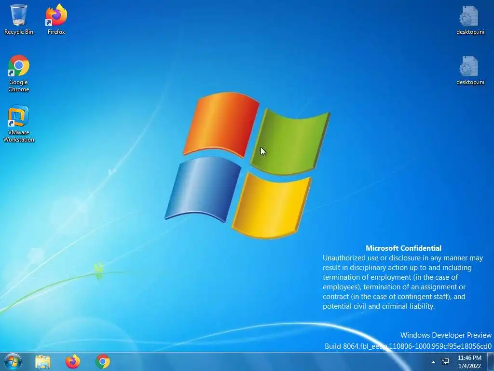
Task: Open the network status tray icon
Action: coord(445,362)
